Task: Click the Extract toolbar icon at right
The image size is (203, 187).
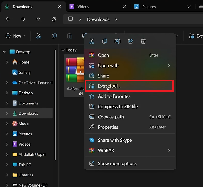Action: coord(192,36)
